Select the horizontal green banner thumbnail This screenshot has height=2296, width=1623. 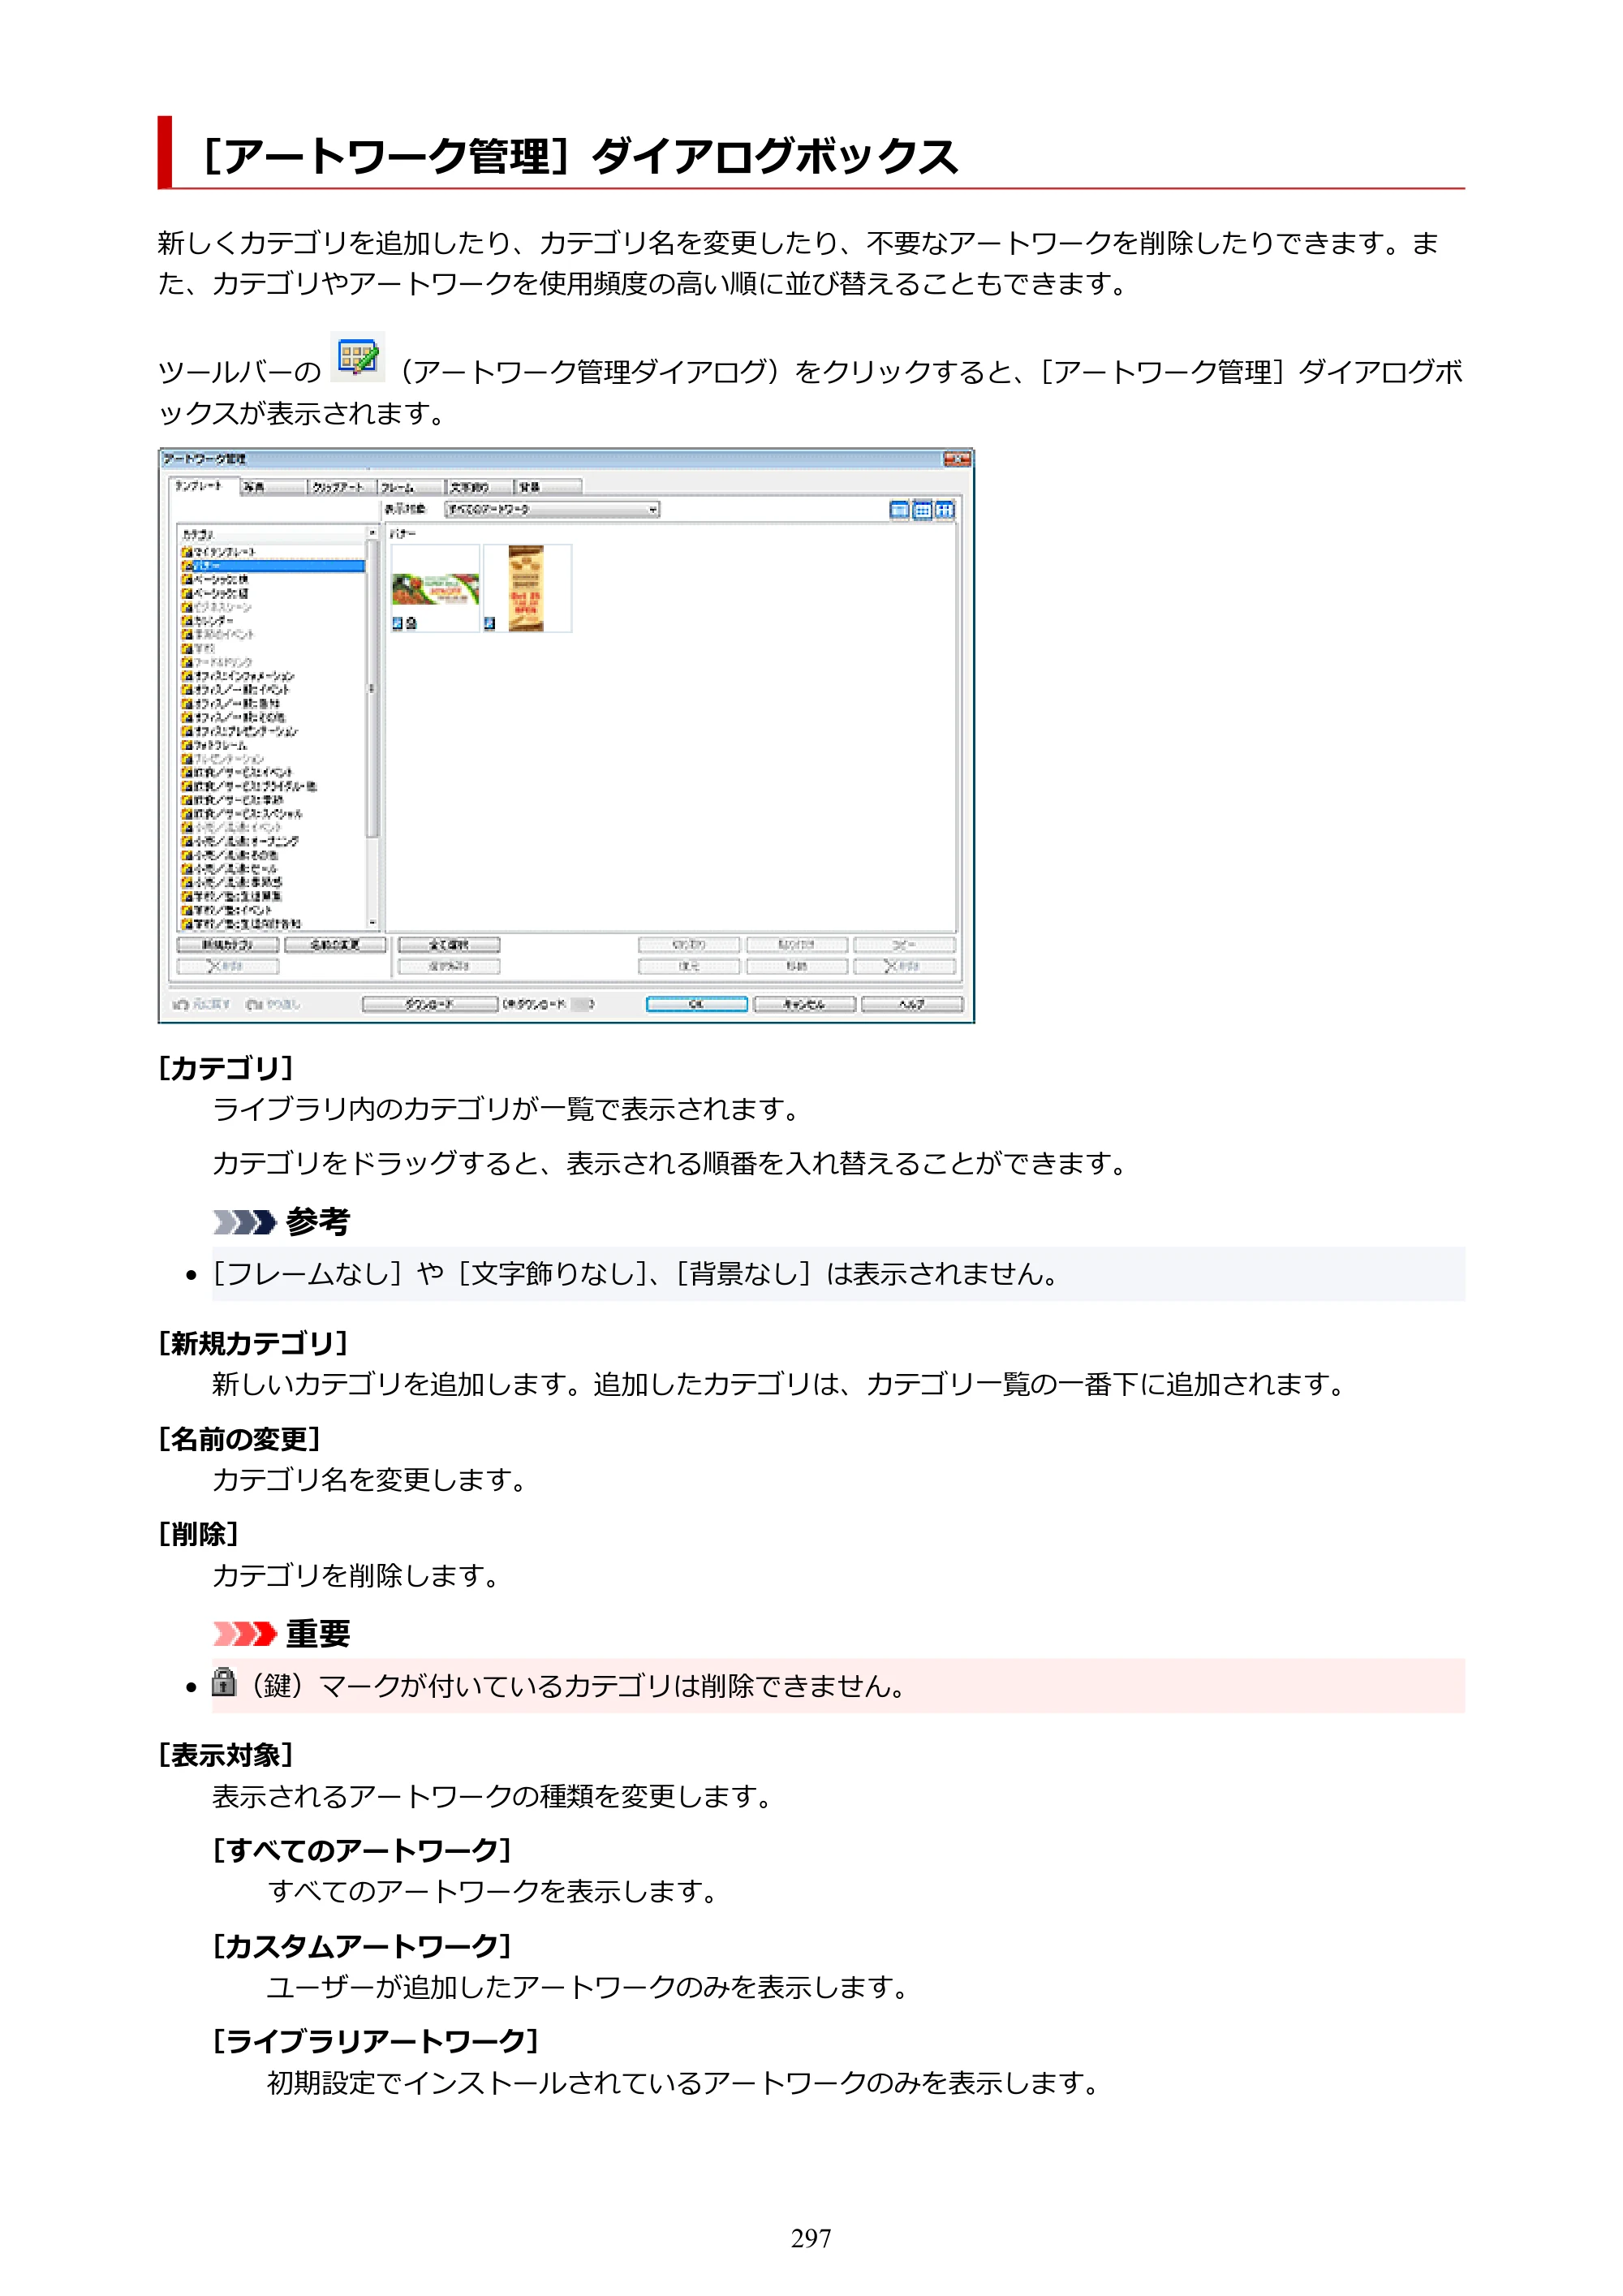(435, 589)
